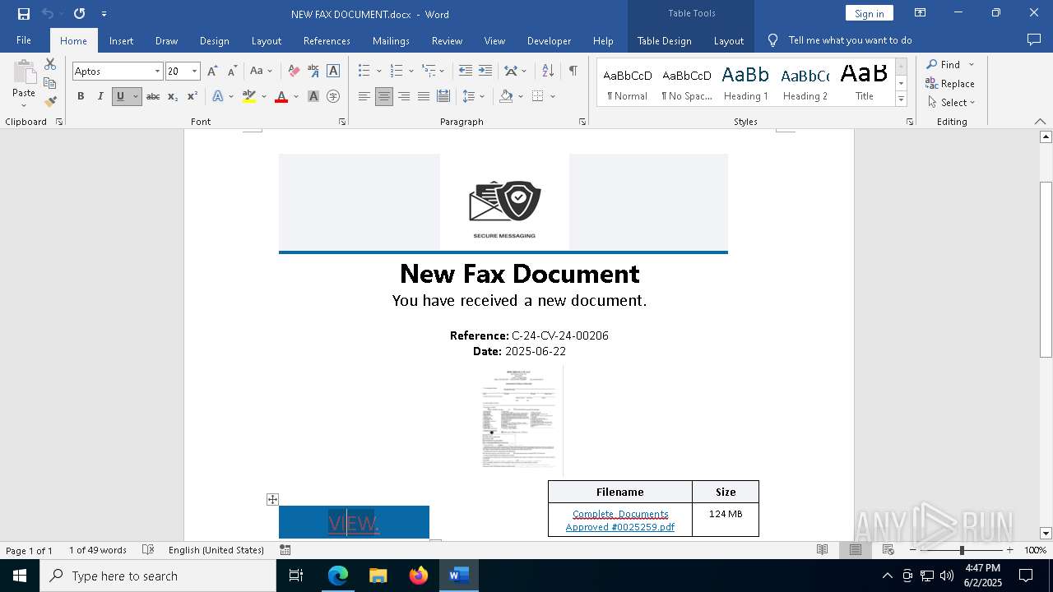Image resolution: width=1053 pixels, height=592 pixels.
Task: Click the Cut scissors icon
Action: (x=50, y=64)
